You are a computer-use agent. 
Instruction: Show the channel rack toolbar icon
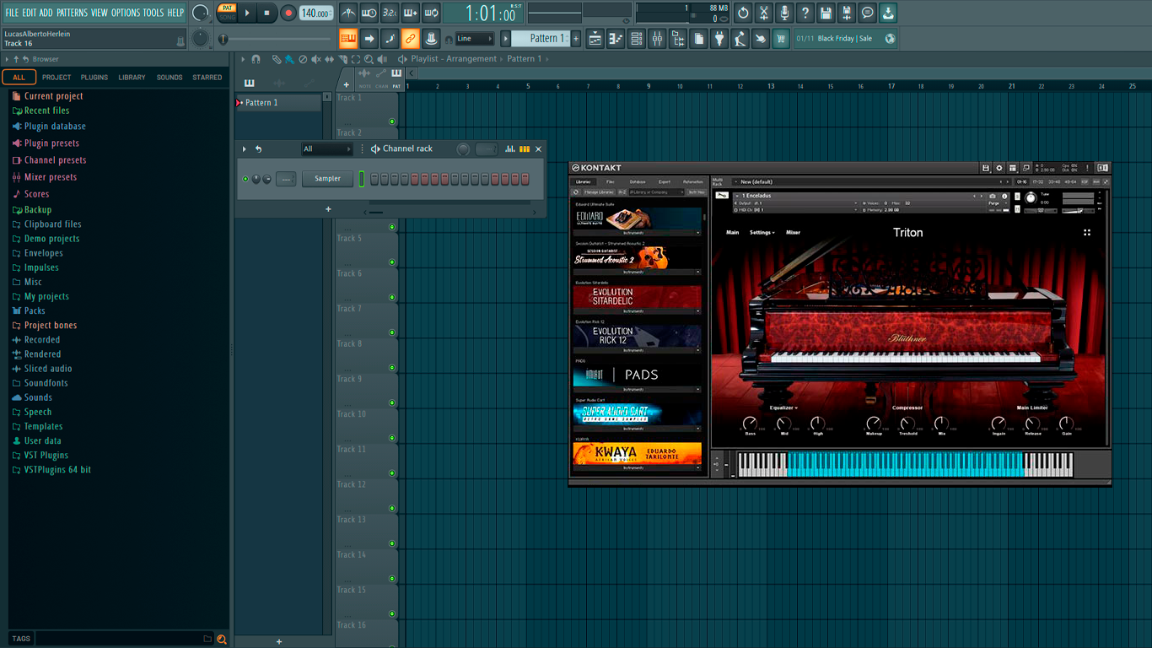coord(637,38)
